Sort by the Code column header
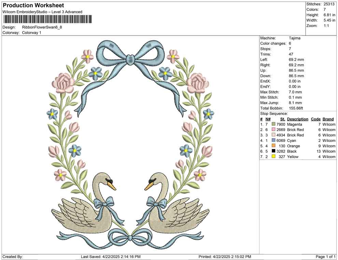The width and height of the screenshot is (338, 260). coord(316,119)
